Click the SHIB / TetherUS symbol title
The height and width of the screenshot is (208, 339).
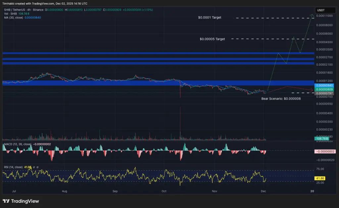pyautogui.click(x=24, y=10)
